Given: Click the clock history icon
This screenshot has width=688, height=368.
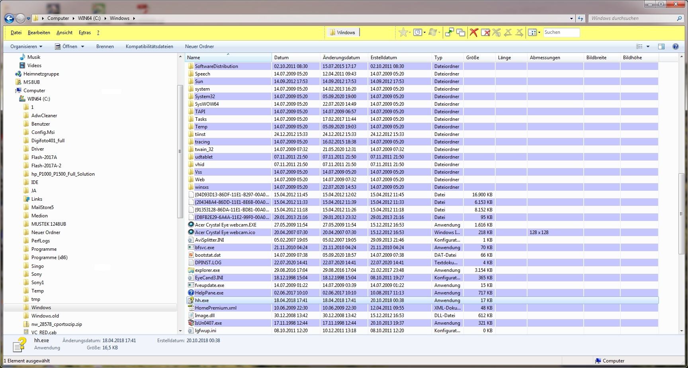Looking at the screenshot, I should tap(417, 33).
